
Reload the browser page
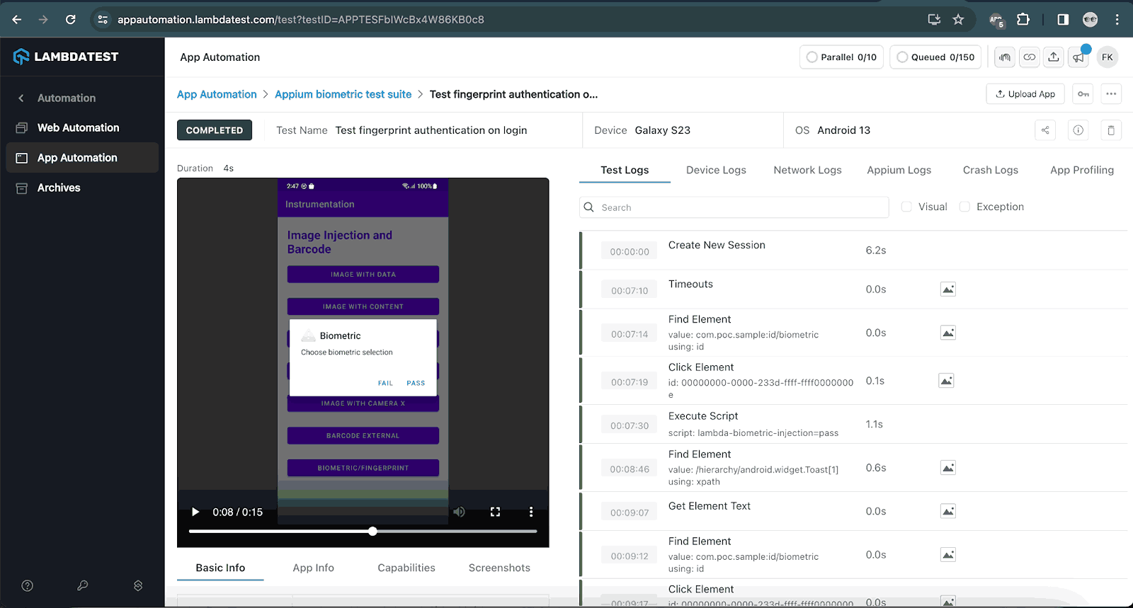(71, 20)
